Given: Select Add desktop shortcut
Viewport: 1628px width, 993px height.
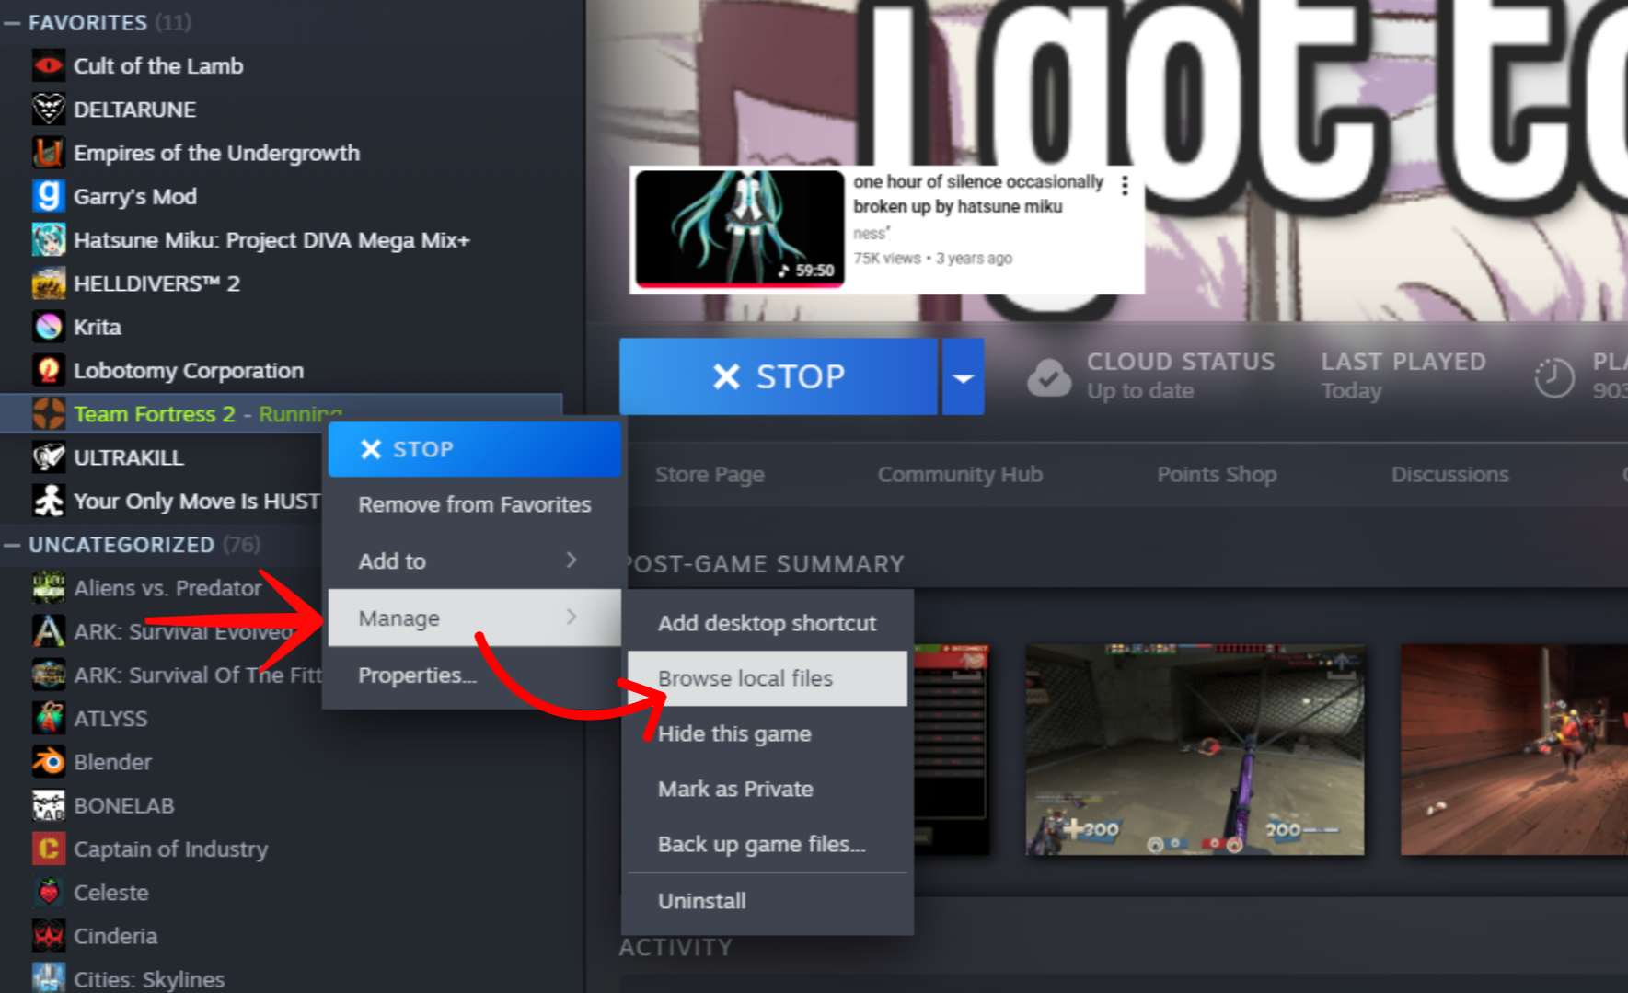Looking at the screenshot, I should (x=768, y=623).
